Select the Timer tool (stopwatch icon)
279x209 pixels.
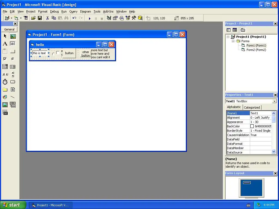(5, 82)
